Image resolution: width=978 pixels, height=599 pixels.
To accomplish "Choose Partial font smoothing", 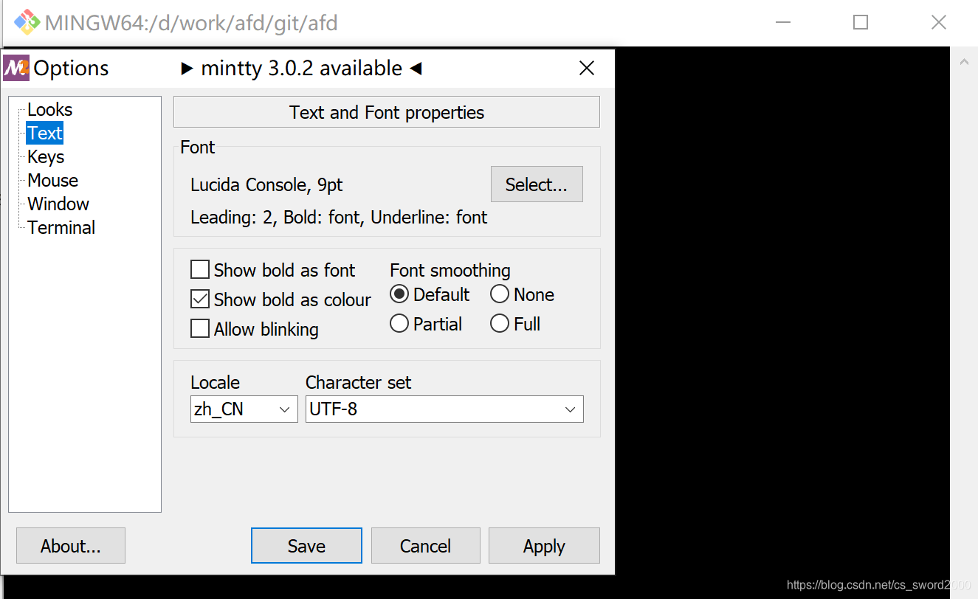I will point(426,324).
